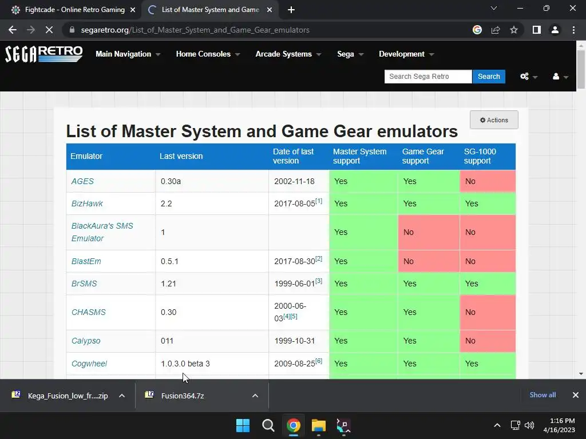Open the clock and date in taskbar
Image resolution: width=586 pixels, height=439 pixels.
pos(559,425)
